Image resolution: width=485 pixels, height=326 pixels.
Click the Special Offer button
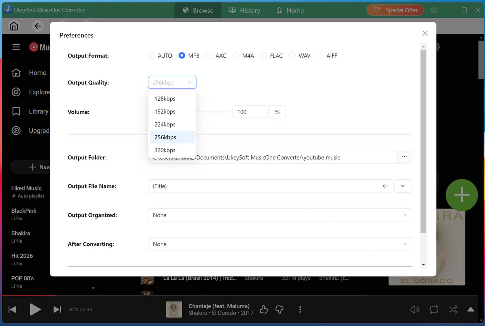[395, 10]
